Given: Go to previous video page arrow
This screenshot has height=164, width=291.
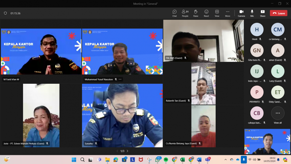Looking at the screenshot, I should (117, 151).
